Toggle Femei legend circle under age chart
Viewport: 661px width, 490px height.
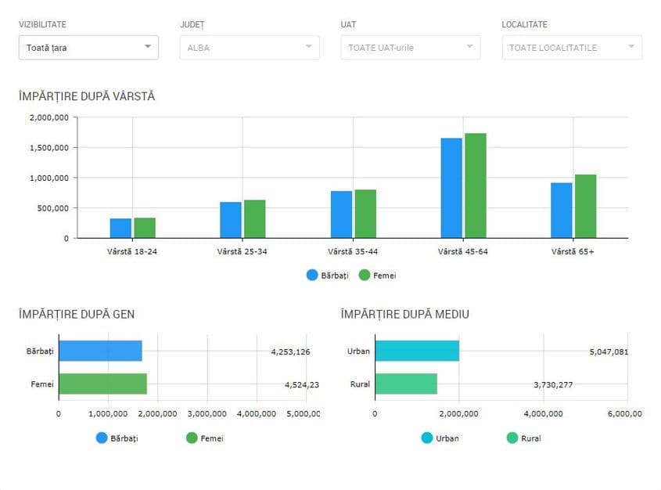pos(365,276)
